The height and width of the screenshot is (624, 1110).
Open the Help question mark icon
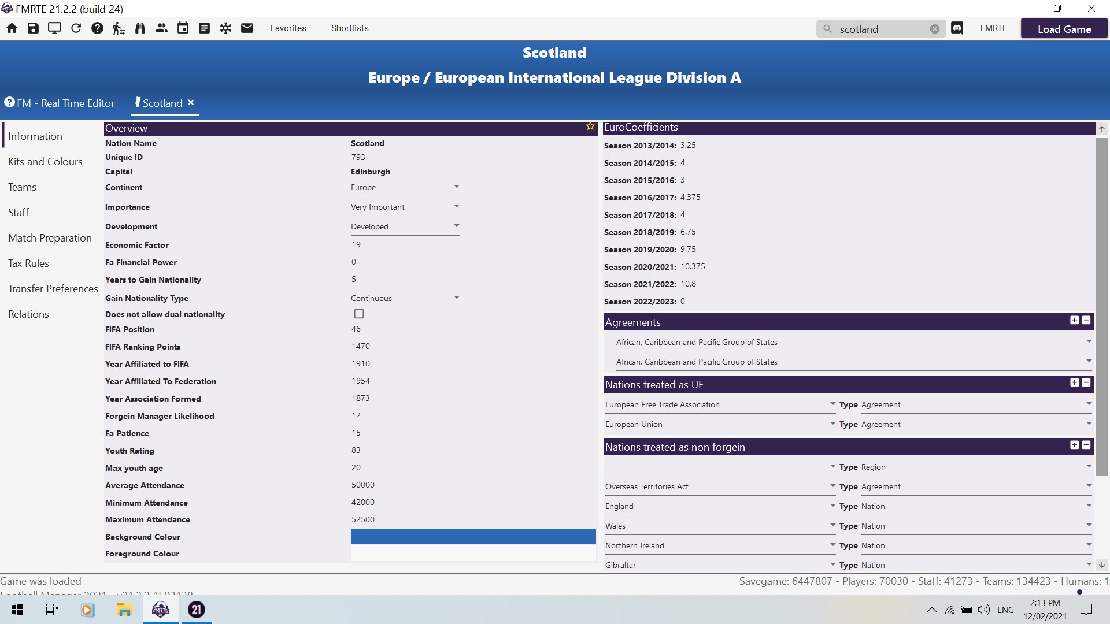97,28
